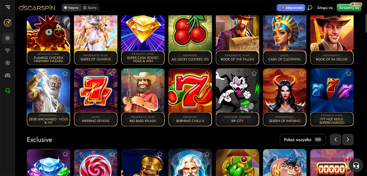Favorite Rip City with its star
The image size is (367, 176).
click(x=254, y=74)
